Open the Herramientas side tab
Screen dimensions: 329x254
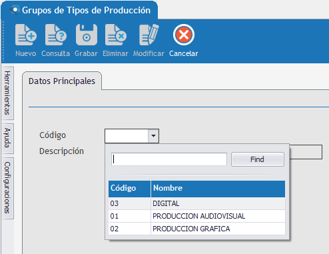(x=7, y=93)
